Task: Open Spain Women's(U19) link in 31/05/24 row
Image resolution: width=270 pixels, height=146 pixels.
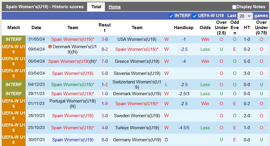Action: coord(72,39)
